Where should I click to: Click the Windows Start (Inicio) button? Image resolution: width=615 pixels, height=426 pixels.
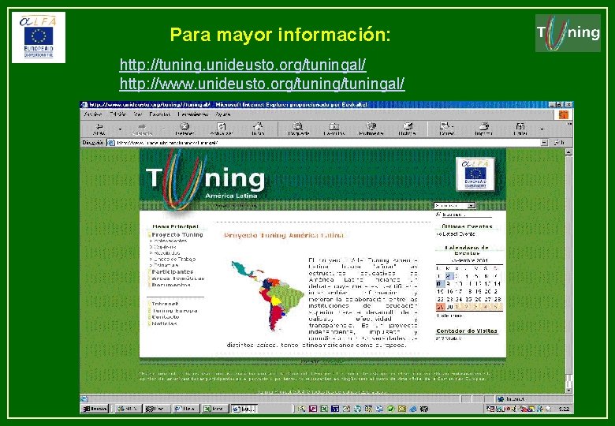coord(95,409)
